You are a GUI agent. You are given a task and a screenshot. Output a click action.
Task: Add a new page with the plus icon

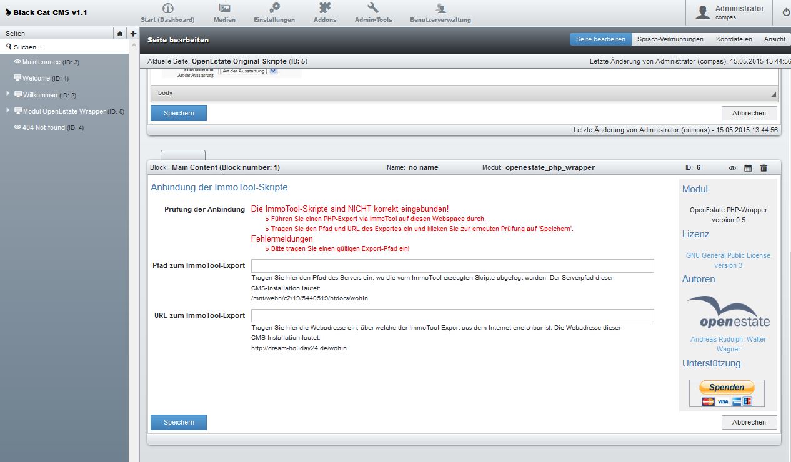point(132,33)
